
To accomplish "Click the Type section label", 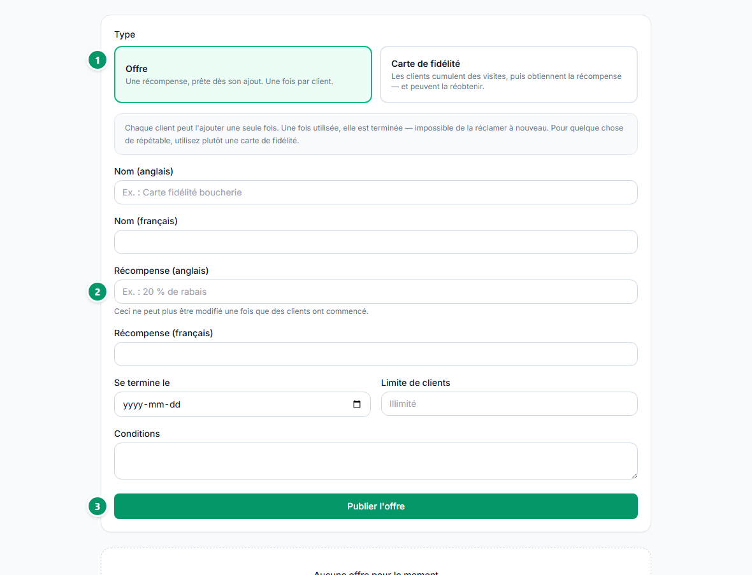I will click(125, 34).
